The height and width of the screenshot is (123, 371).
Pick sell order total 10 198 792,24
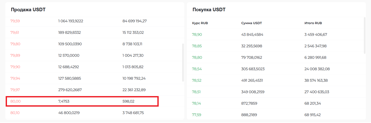coord(134,78)
